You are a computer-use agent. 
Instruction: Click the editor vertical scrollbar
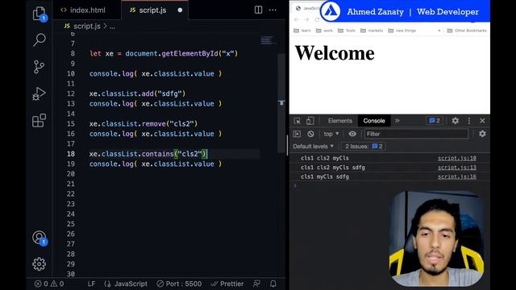point(281,103)
